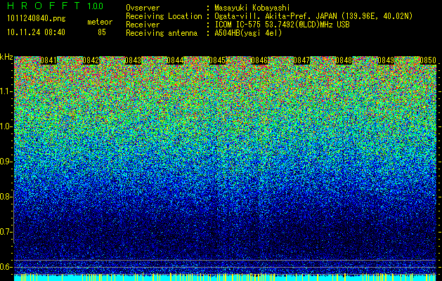
Task: Click the Ovserver label
Action: click(x=143, y=8)
